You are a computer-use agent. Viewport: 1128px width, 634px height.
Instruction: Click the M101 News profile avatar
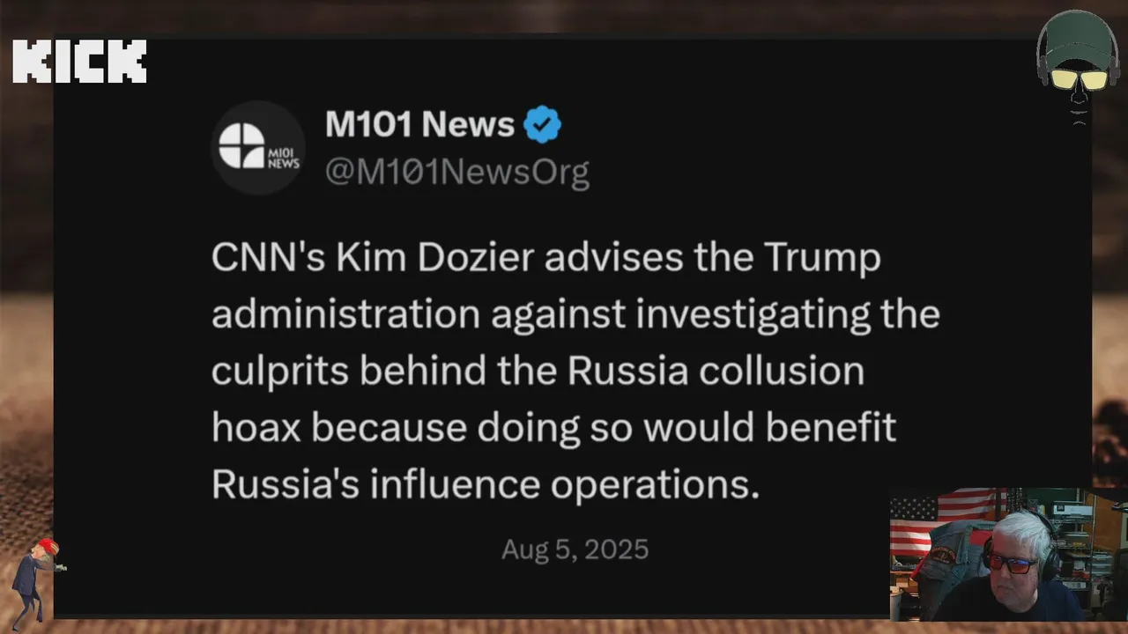258,146
